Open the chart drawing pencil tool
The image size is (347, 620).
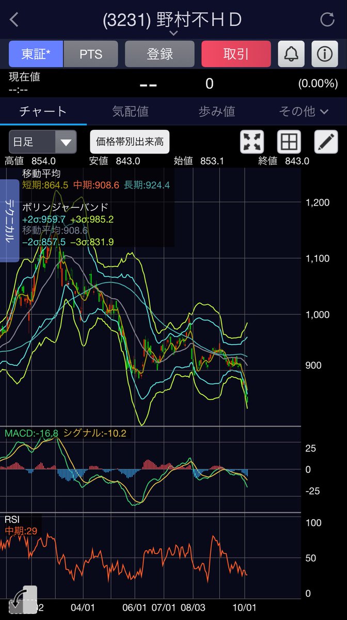pyautogui.click(x=326, y=142)
